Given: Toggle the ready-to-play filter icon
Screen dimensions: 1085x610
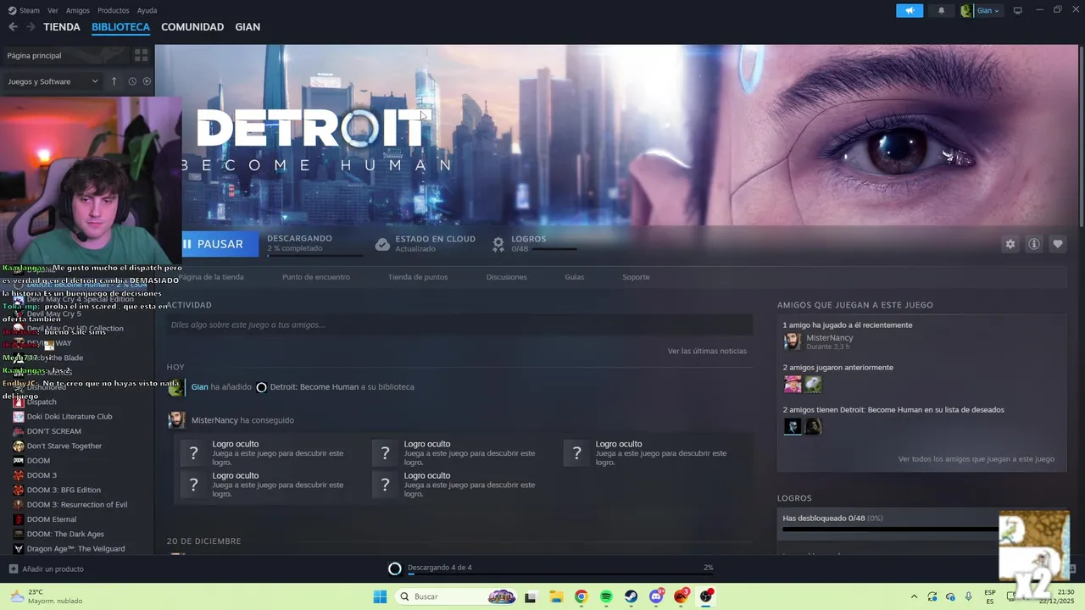Looking at the screenshot, I should coord(147,81).
